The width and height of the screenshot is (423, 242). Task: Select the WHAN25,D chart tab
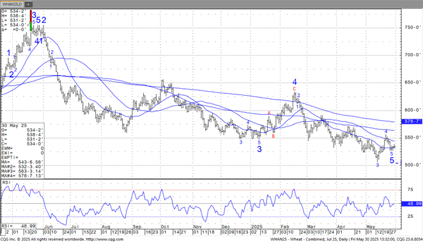[12, 4]
